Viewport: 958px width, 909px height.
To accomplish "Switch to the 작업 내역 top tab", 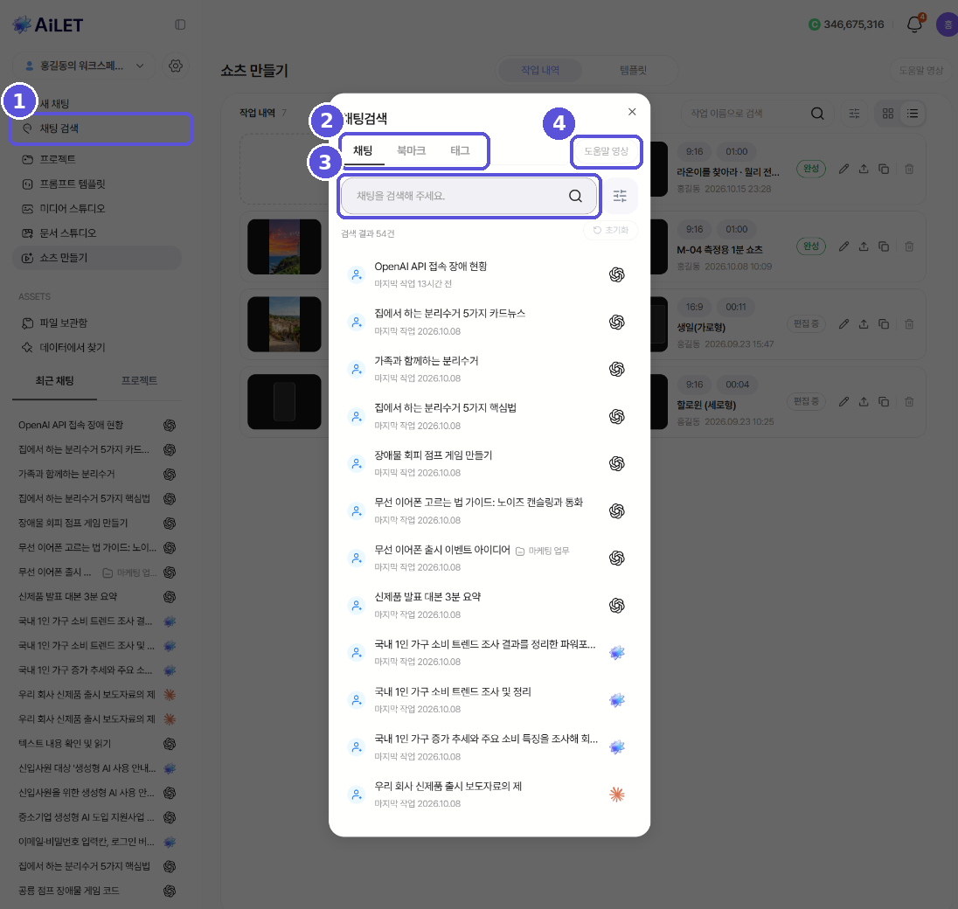I will pyautogui.click(x=540, y=70).
